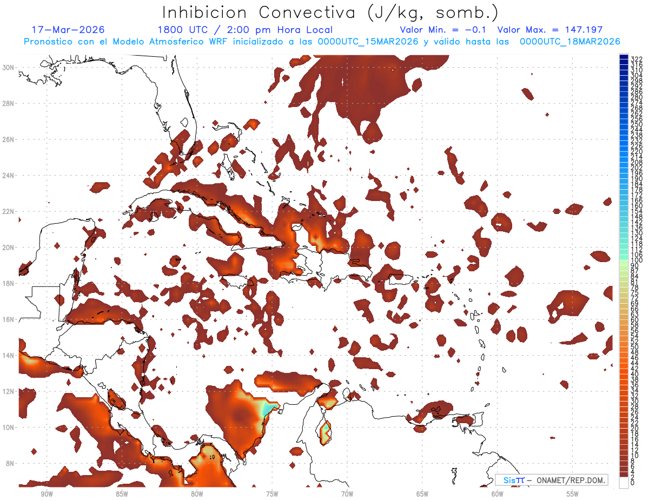
Task: Click the 18N latitude label
Action: [8, 283]
